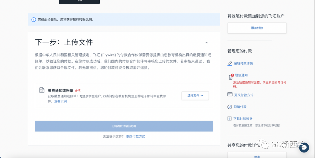Click the red 激活短信通知时出错 error message

260,84
